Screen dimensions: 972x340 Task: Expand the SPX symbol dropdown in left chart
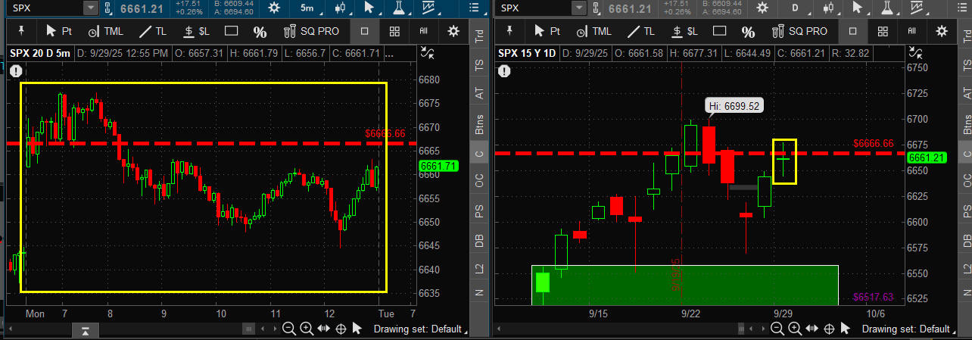[x=91, y=8]
